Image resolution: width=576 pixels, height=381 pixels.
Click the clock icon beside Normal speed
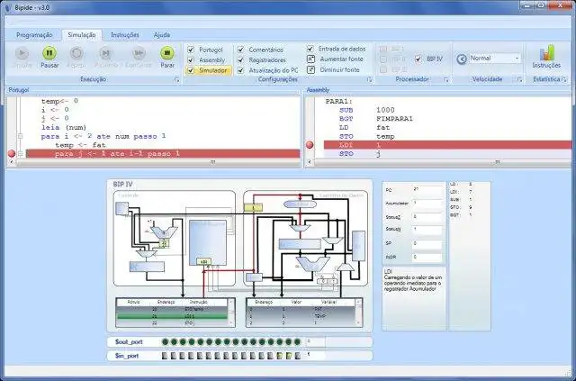point(462,59)
